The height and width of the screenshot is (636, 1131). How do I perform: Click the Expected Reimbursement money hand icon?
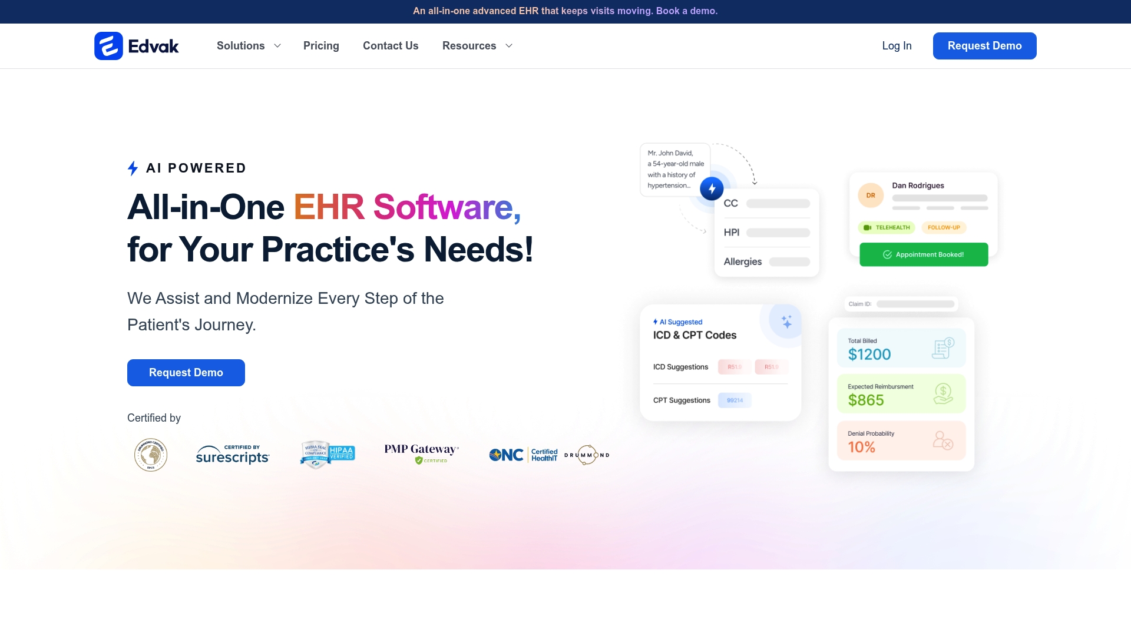(943, 393)
